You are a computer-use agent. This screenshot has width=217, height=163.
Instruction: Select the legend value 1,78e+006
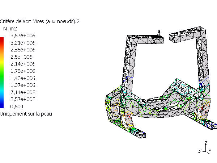point(23,71)
